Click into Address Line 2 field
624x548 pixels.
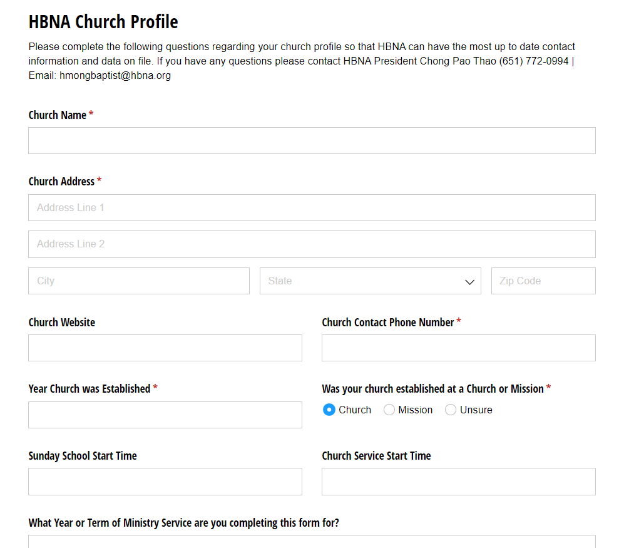click(312, 244)
